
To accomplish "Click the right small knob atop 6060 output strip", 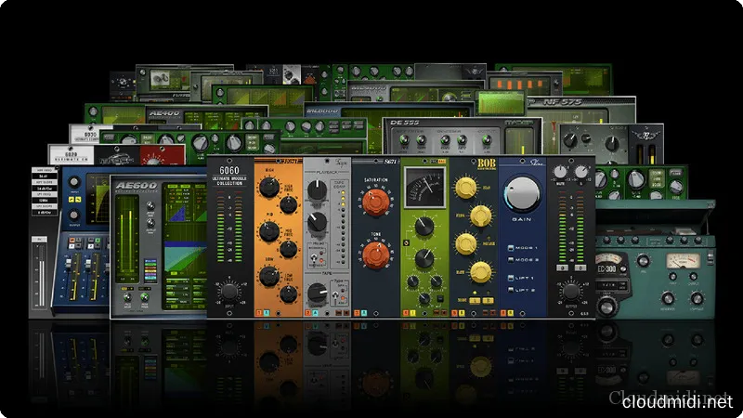I will pyautogui.click(x=581, y=172).
